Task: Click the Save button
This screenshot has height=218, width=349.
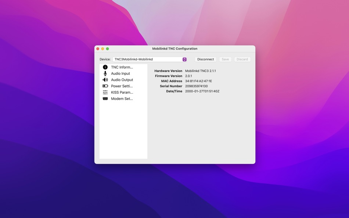Action: pyautogui.click(x=225, y=59)
